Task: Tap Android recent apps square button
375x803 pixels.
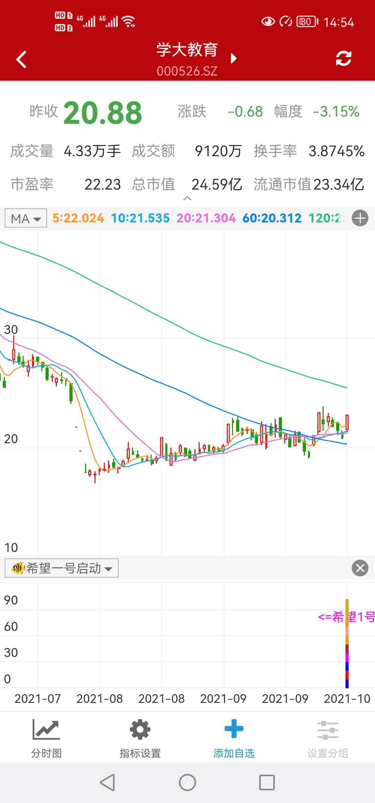Action: (267, 782)
